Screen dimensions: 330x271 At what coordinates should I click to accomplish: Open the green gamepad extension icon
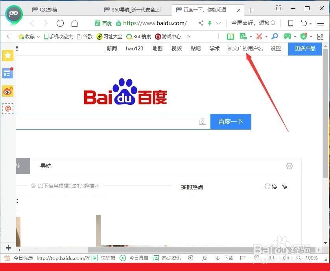[x=288, y=37]
